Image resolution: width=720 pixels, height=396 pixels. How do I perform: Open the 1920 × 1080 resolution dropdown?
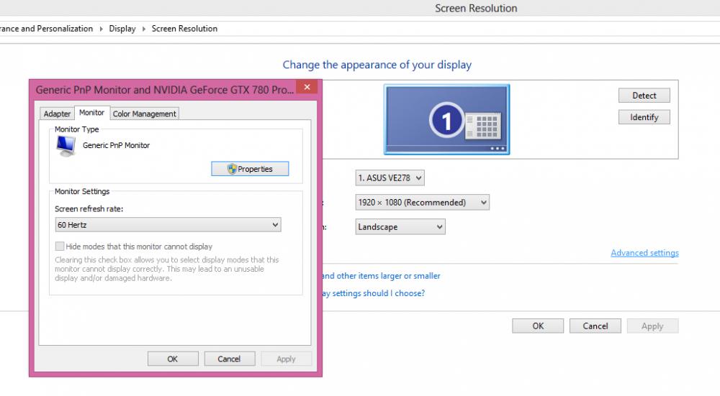(422, 202)
